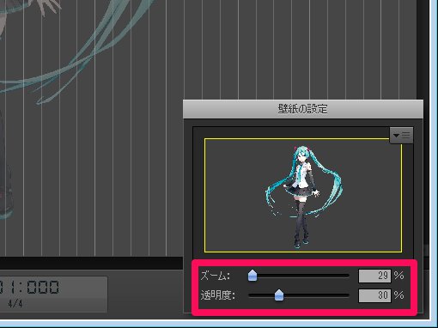Click the 透明度 slider track's far right end
Screen dimensions: 438x328
pos(347,295)
